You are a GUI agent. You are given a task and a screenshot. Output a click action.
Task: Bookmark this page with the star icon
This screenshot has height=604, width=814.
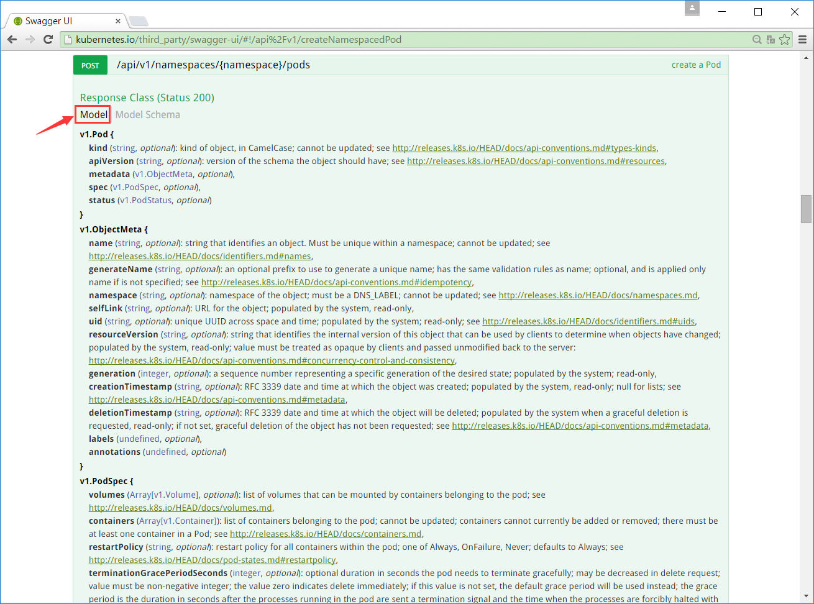point(785,39)
